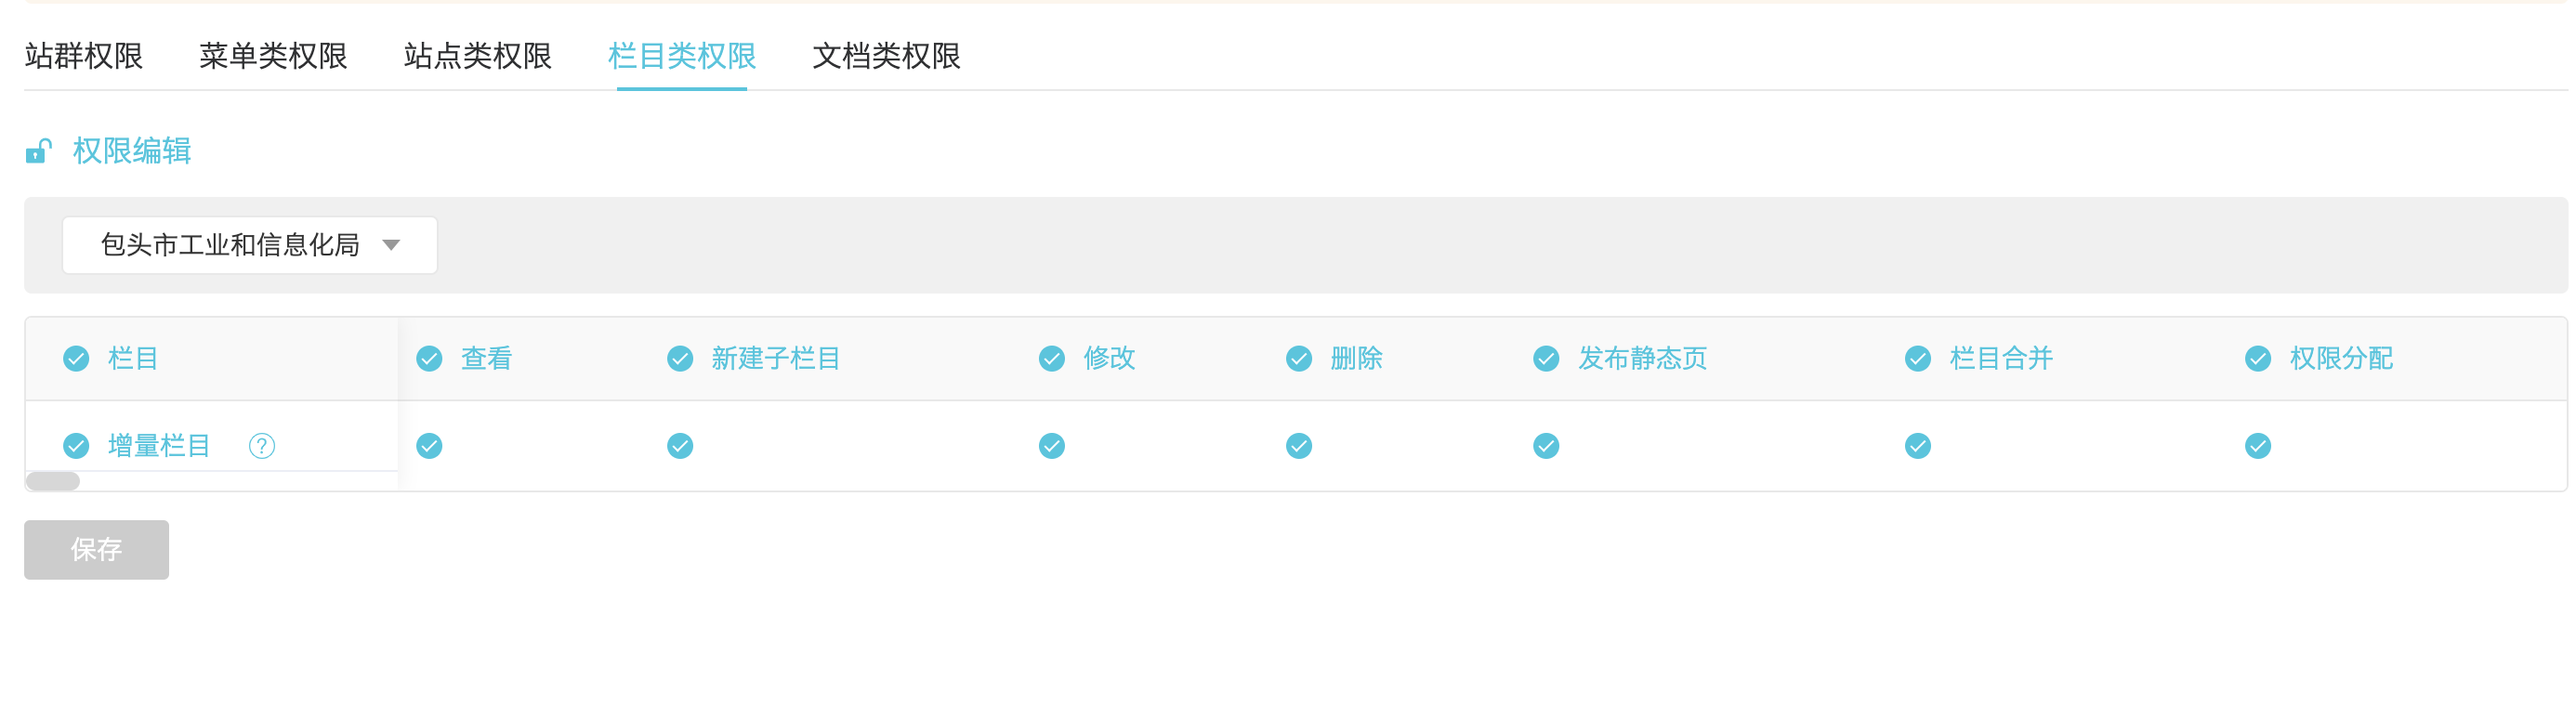Click the 权限编辑 heading link

[132, 151]
